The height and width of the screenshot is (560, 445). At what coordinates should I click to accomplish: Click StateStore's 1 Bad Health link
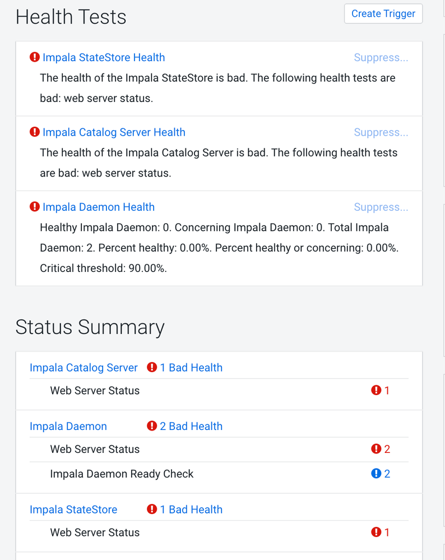191,510
